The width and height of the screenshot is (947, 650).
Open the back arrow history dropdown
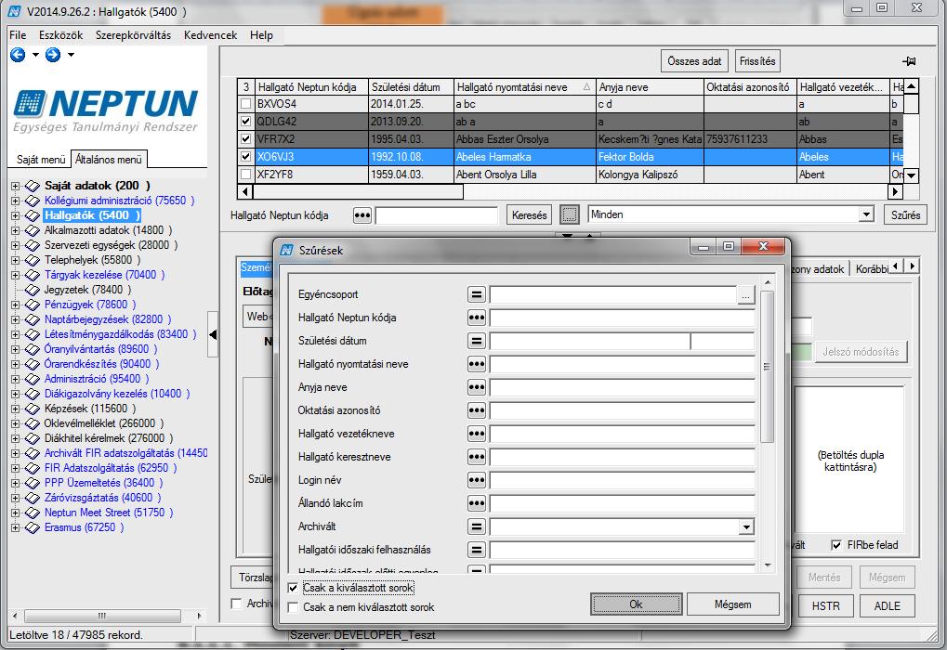click(x=35, y=55)
